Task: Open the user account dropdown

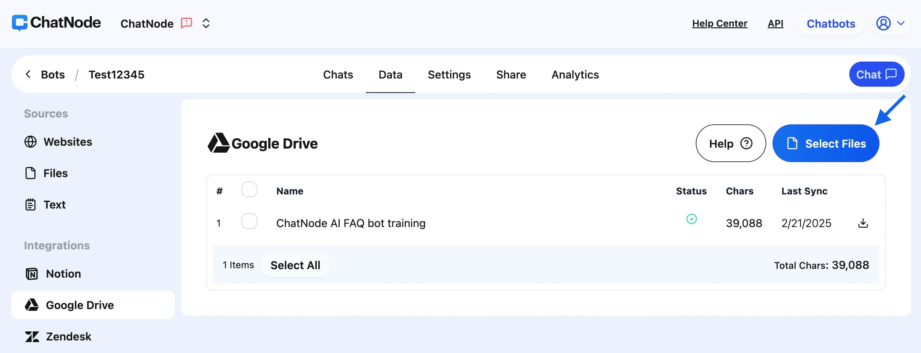Action: 890,23
